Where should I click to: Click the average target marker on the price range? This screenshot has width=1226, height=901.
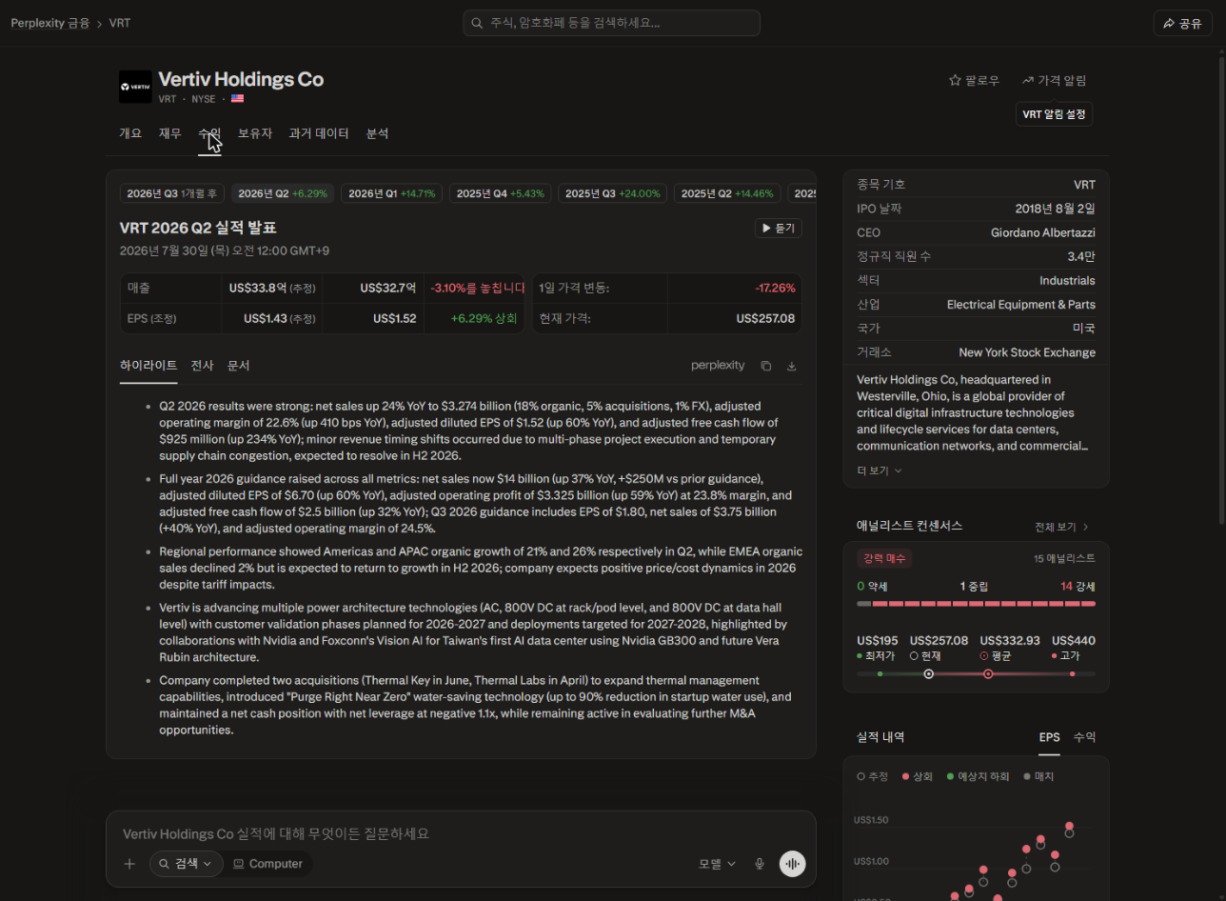coord(988,674)
